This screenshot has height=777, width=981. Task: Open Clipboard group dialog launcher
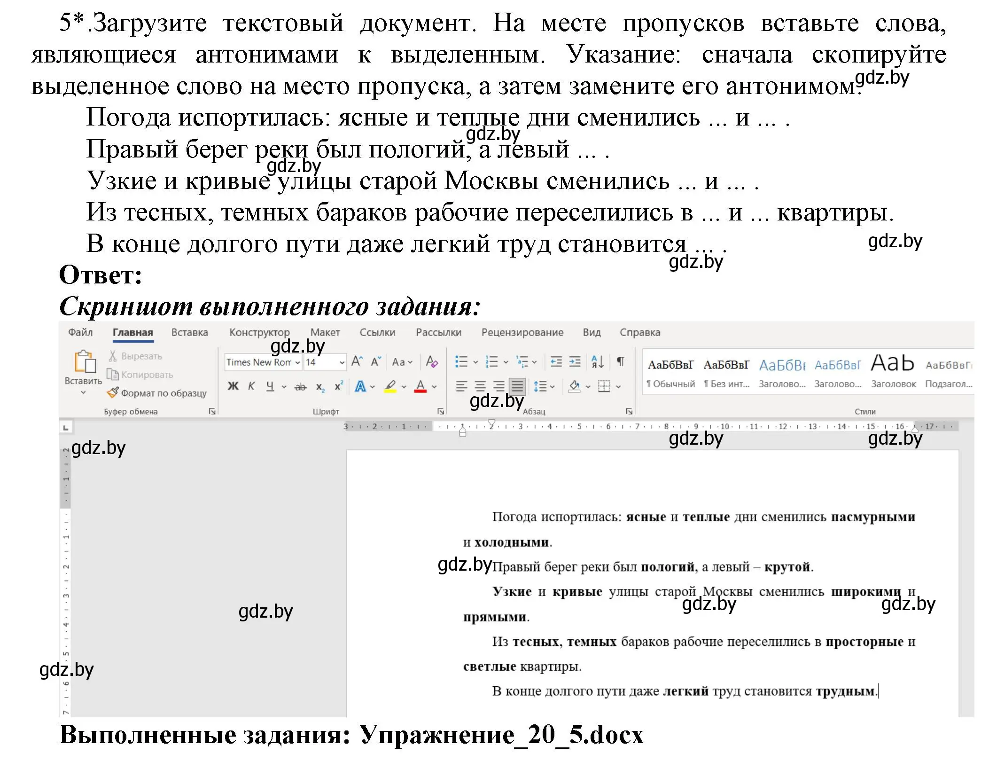(212, 411)
